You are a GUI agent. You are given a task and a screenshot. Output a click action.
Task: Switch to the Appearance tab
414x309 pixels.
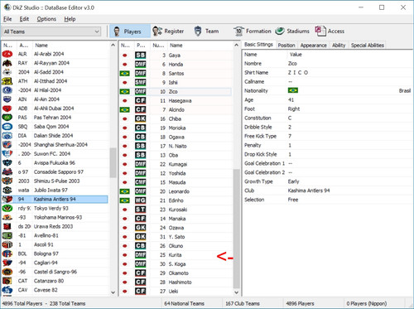[313, 46]
